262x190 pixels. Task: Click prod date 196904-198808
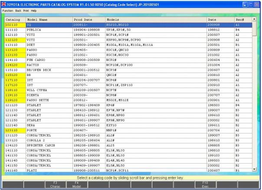tap(89, 30)
